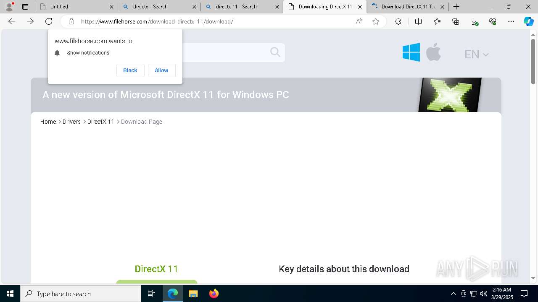Open the Edge profile icon
Screen dimensions: 538x302
click(9, 7)
